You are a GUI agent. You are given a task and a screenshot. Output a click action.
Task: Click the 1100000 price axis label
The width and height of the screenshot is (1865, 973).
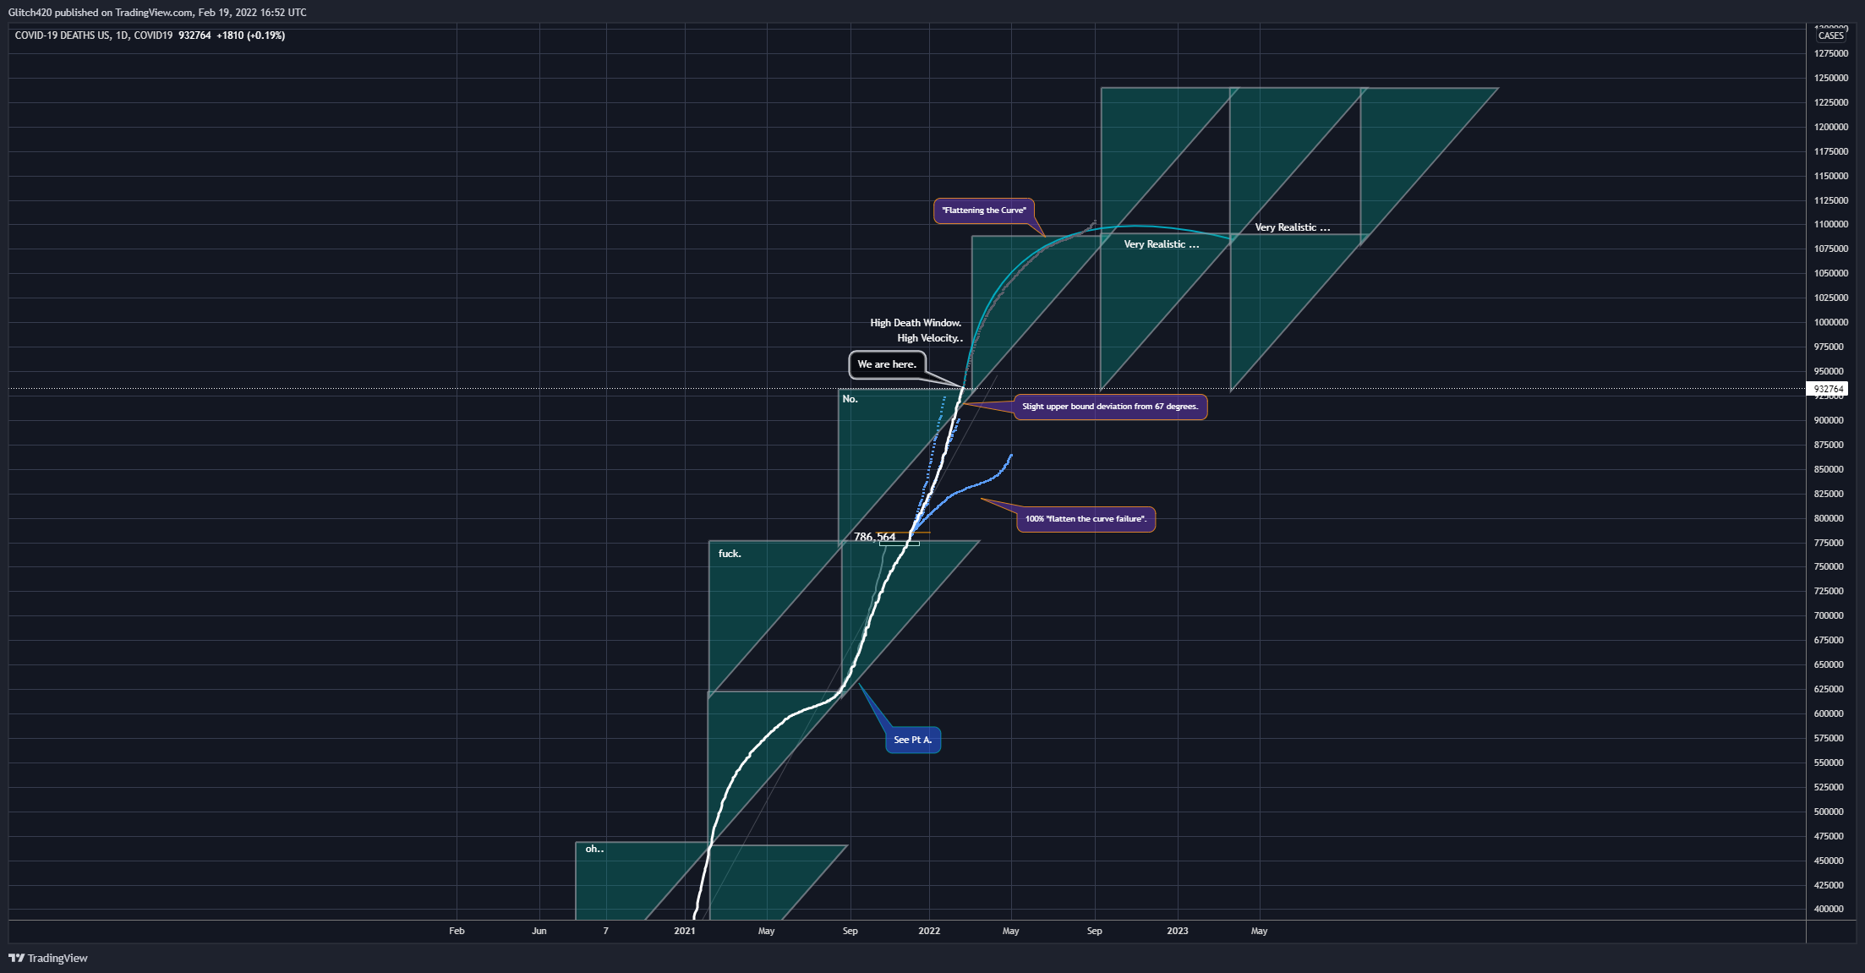1830,225
